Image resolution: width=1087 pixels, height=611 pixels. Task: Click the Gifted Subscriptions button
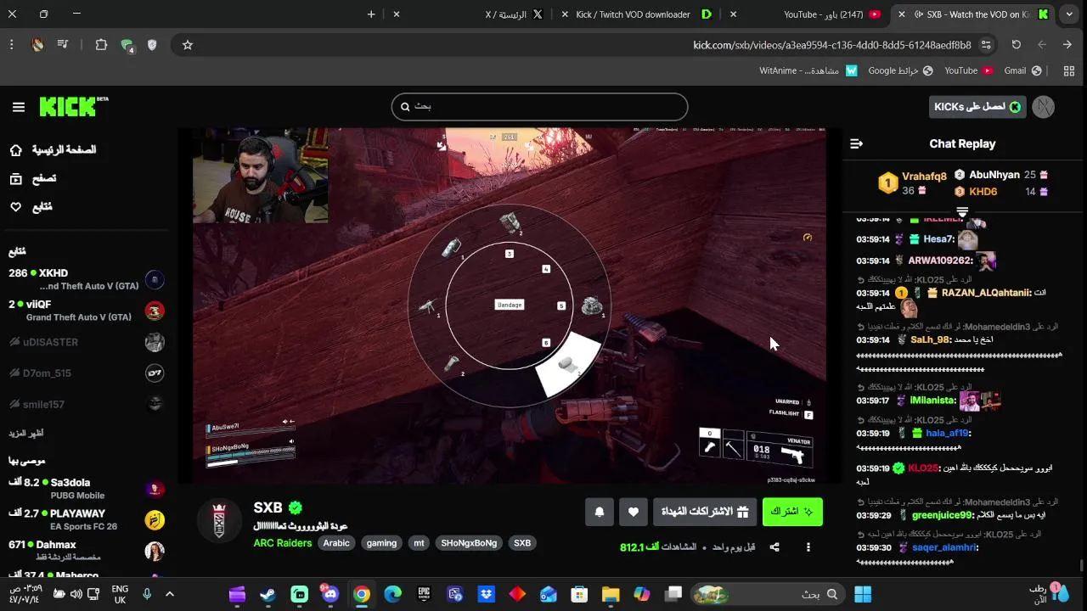tap(705, 512)
